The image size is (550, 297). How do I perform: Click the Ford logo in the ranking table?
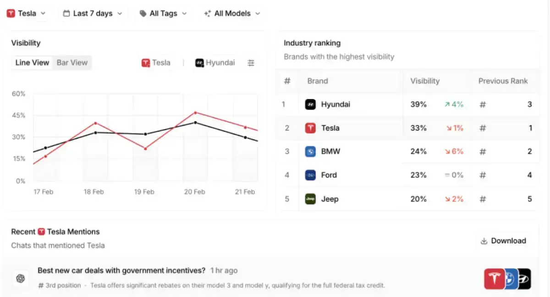coord(310,175)
